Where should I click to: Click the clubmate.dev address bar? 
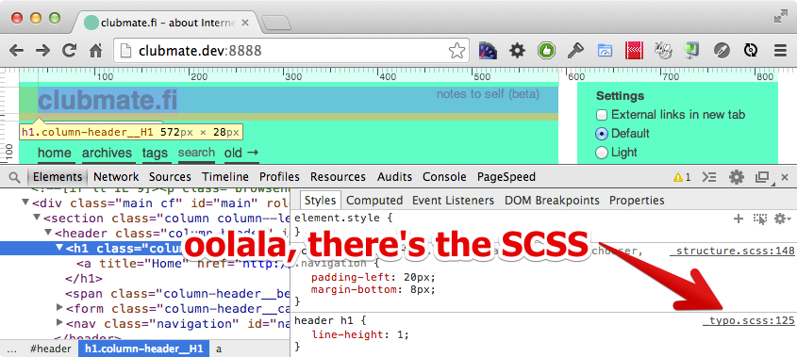click(285, 50)
